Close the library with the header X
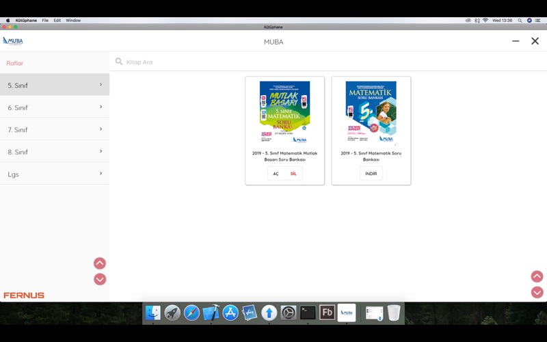The image size is (547, 342). click(535, 41)
